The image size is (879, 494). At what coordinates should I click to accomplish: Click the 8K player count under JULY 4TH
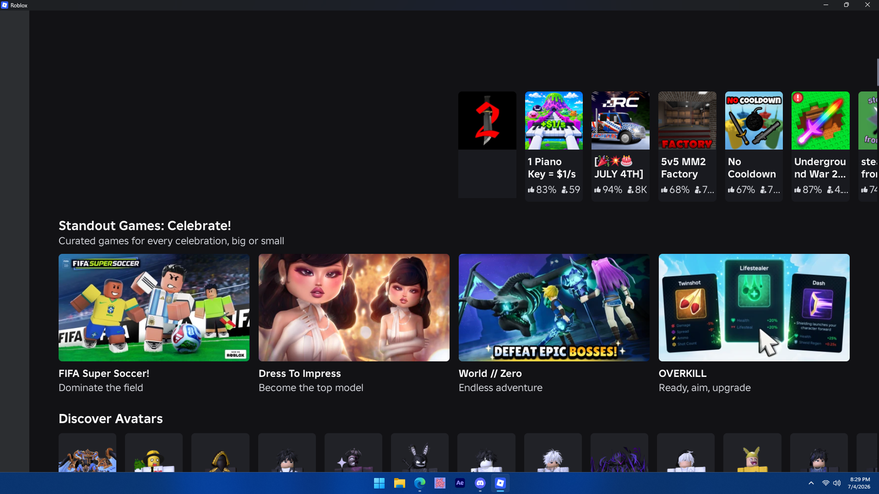click(637, 189)
